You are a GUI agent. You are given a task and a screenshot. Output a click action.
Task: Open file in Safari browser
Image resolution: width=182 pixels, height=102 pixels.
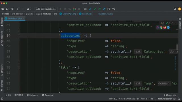pyautogui.click(x=168, y=27)
